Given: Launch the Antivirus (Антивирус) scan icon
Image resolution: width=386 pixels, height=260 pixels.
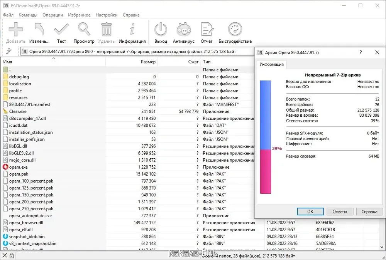Looking at the screenshot, I should tap(184, 30).
